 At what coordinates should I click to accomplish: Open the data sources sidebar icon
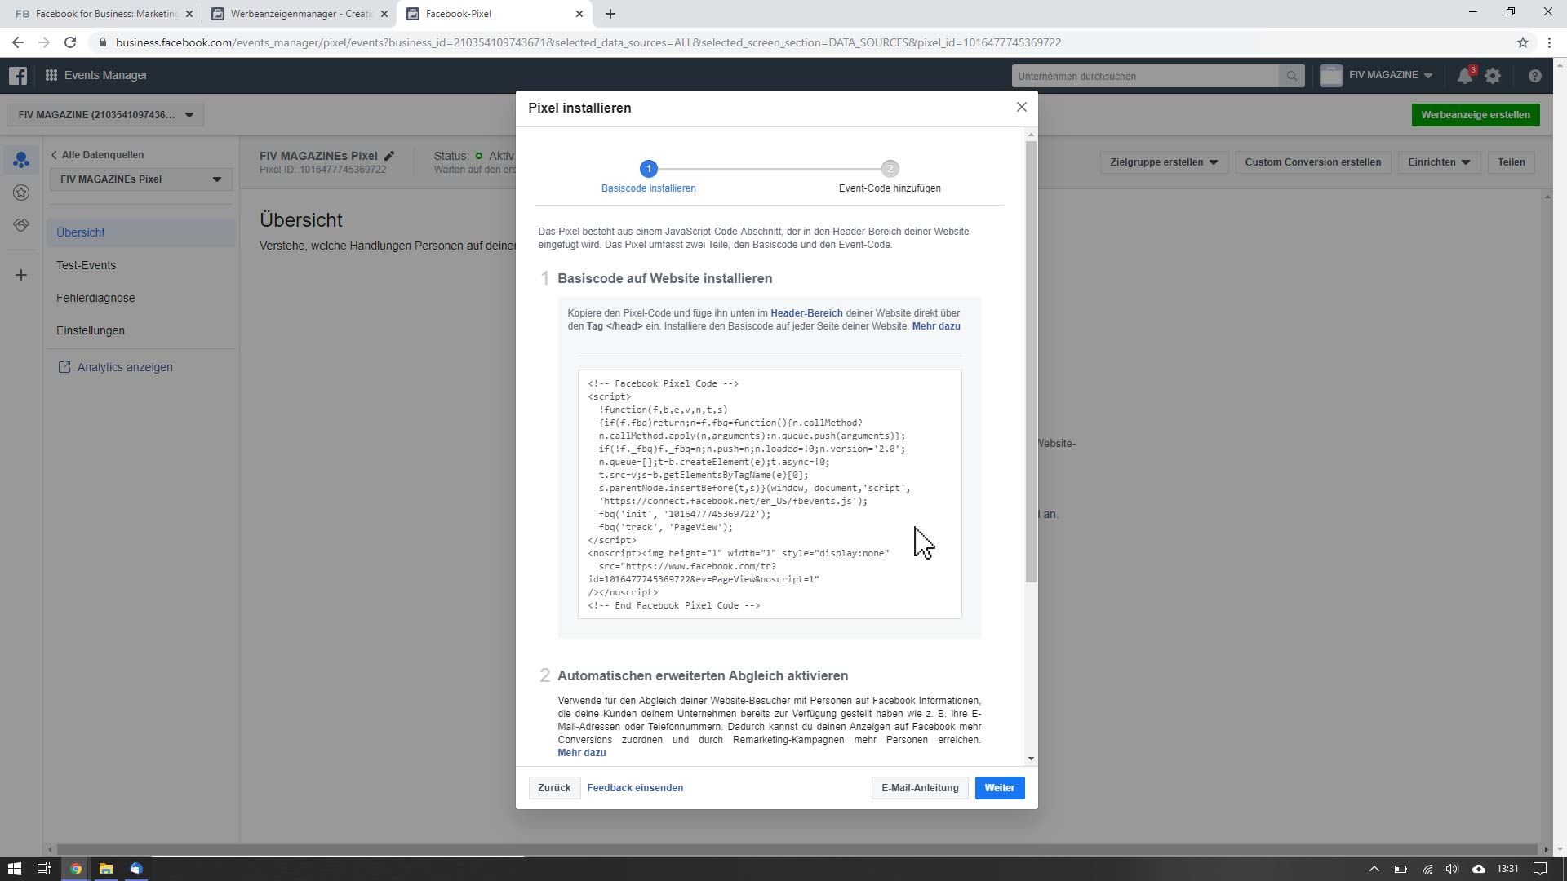point(21,160)
